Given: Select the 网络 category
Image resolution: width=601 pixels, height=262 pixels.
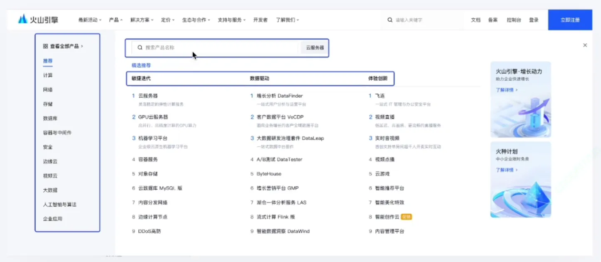Looking at the screenshot, I should point(48,89).
